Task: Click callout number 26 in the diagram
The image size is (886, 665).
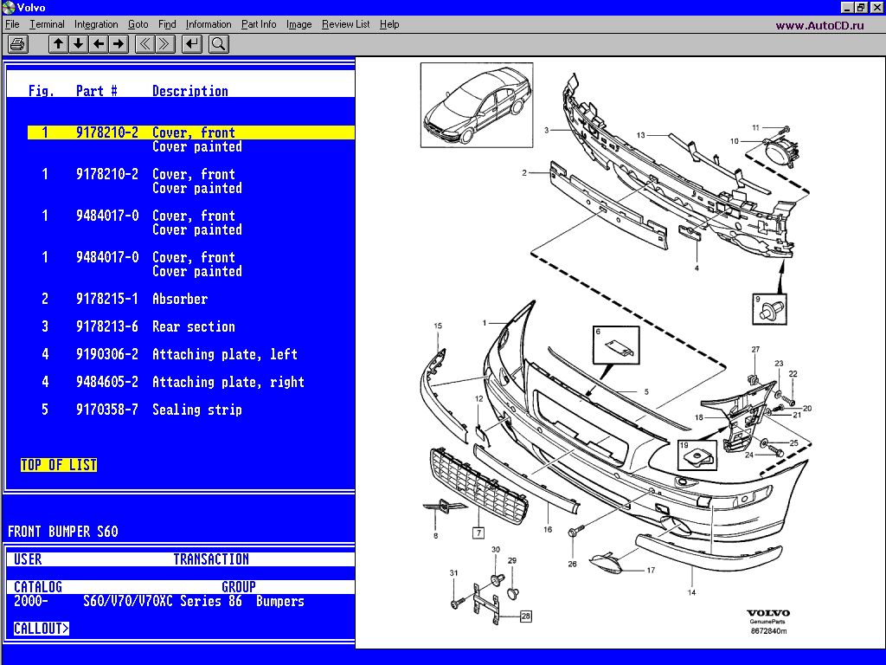Action: 573,564
